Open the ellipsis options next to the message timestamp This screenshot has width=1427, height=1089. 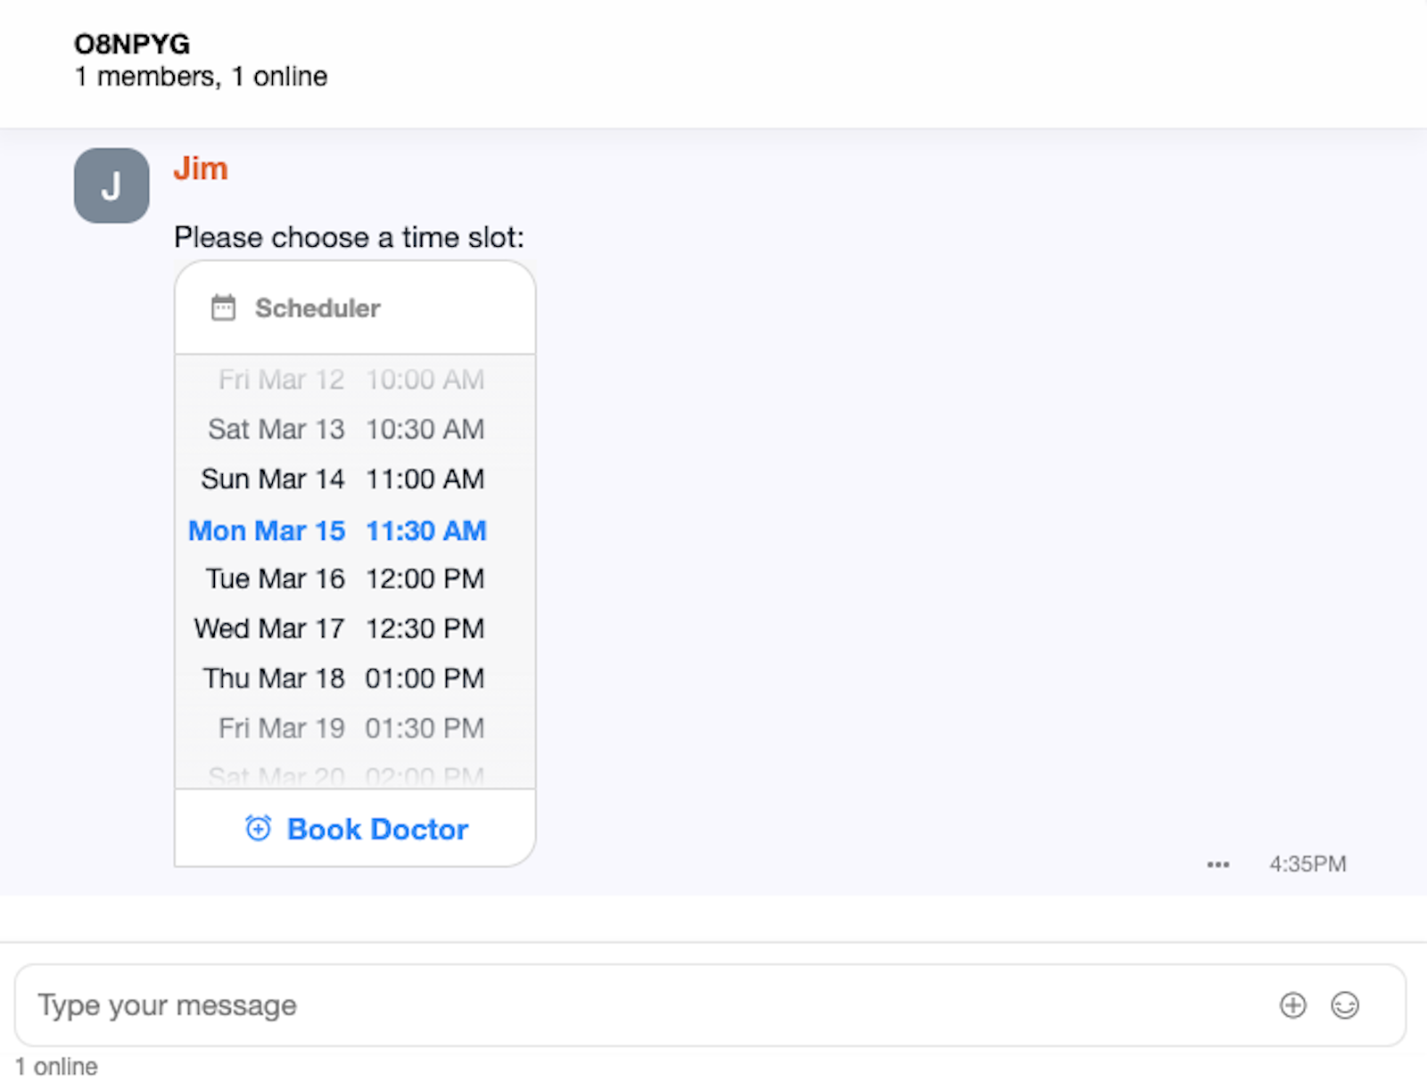coord(1217,864)
